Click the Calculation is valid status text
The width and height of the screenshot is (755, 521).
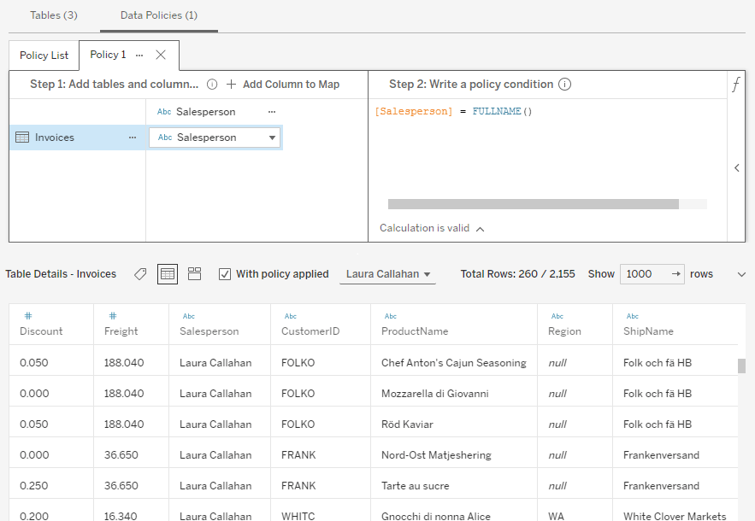pos(424,228)
